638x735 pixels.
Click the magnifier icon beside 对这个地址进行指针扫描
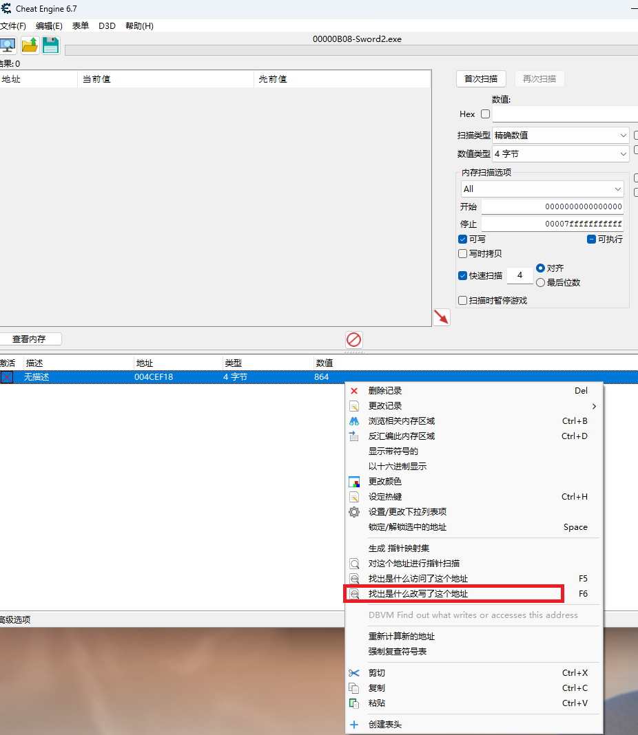355,564
